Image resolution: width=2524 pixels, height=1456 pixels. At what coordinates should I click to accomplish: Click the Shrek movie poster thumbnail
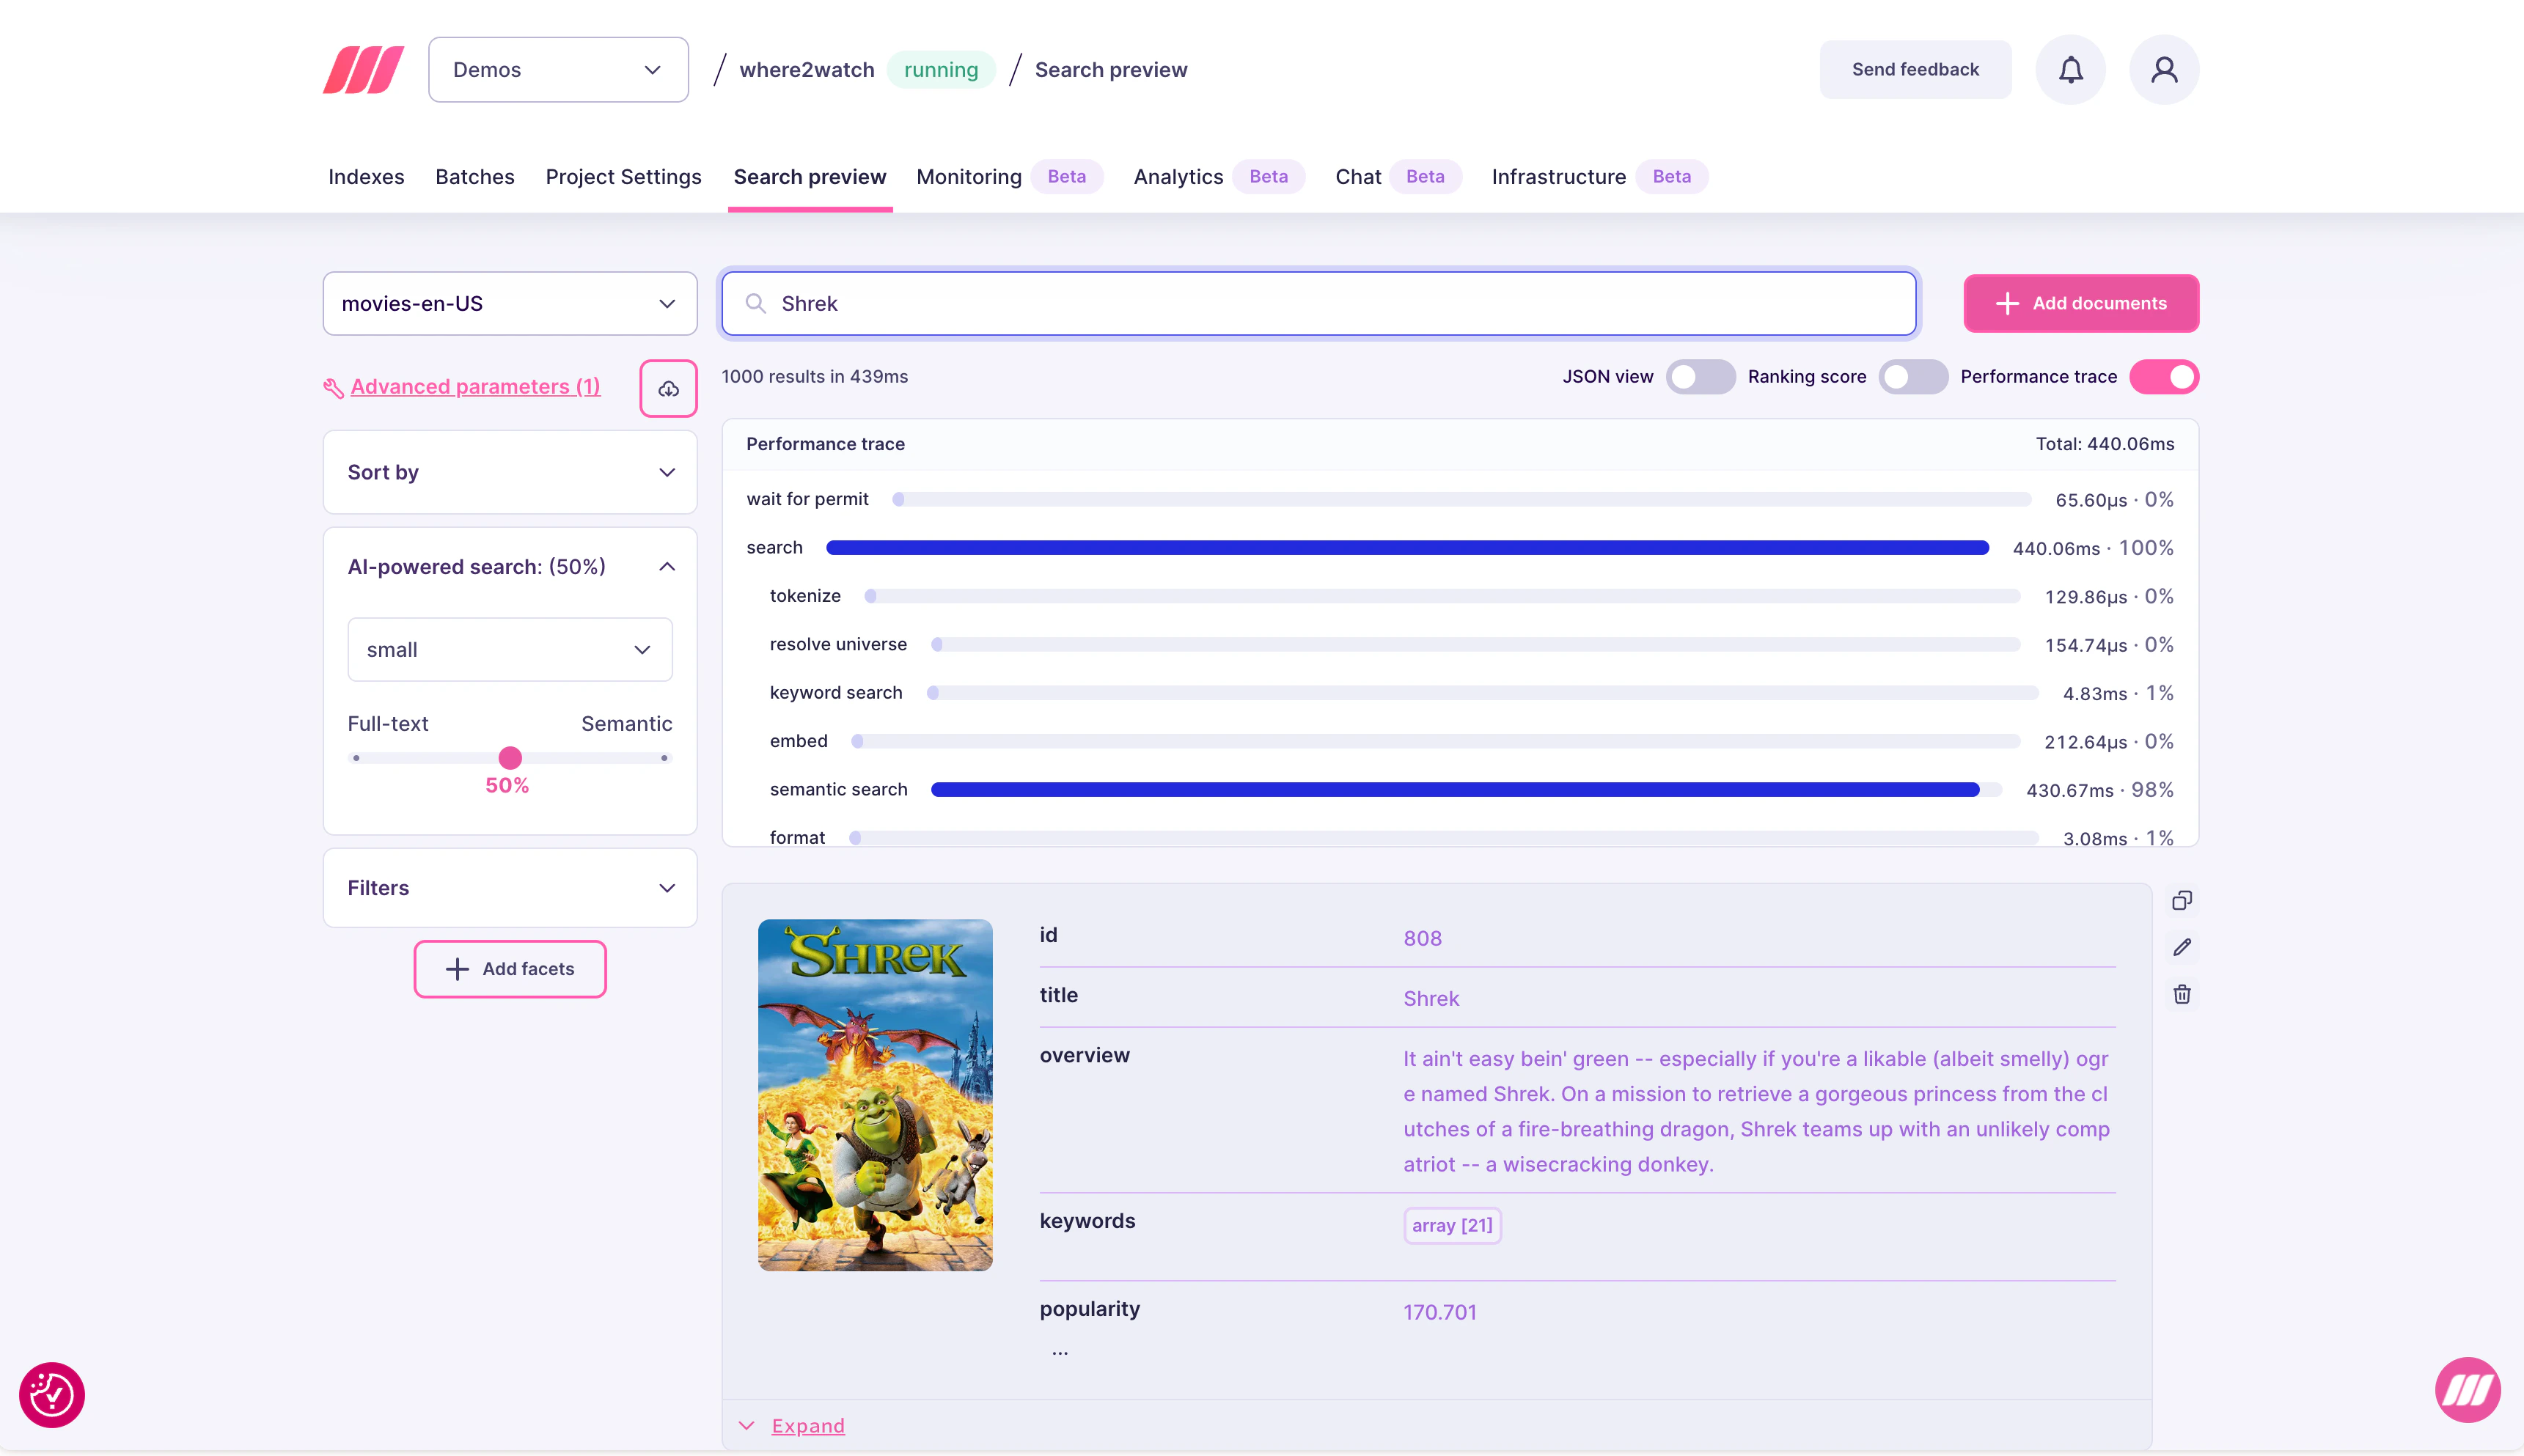pyautogui.click(x=874, y=1096)
